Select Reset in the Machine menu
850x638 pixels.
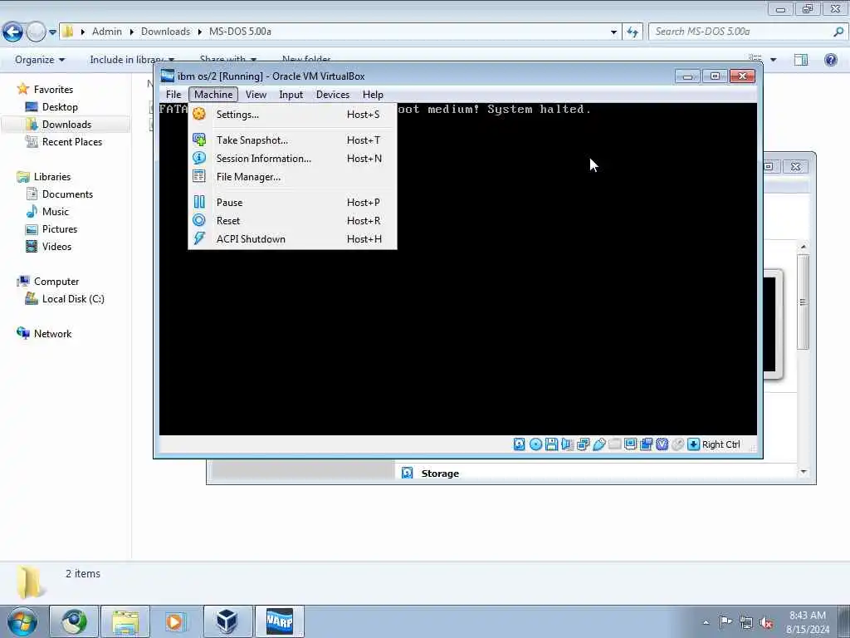click(292, 221)
